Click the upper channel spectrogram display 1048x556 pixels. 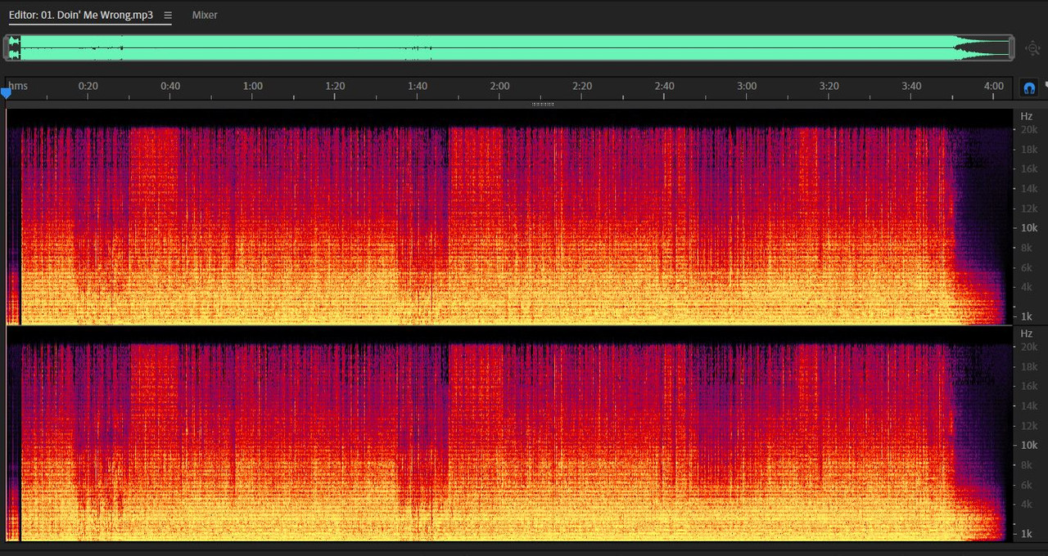click(509, 217)
